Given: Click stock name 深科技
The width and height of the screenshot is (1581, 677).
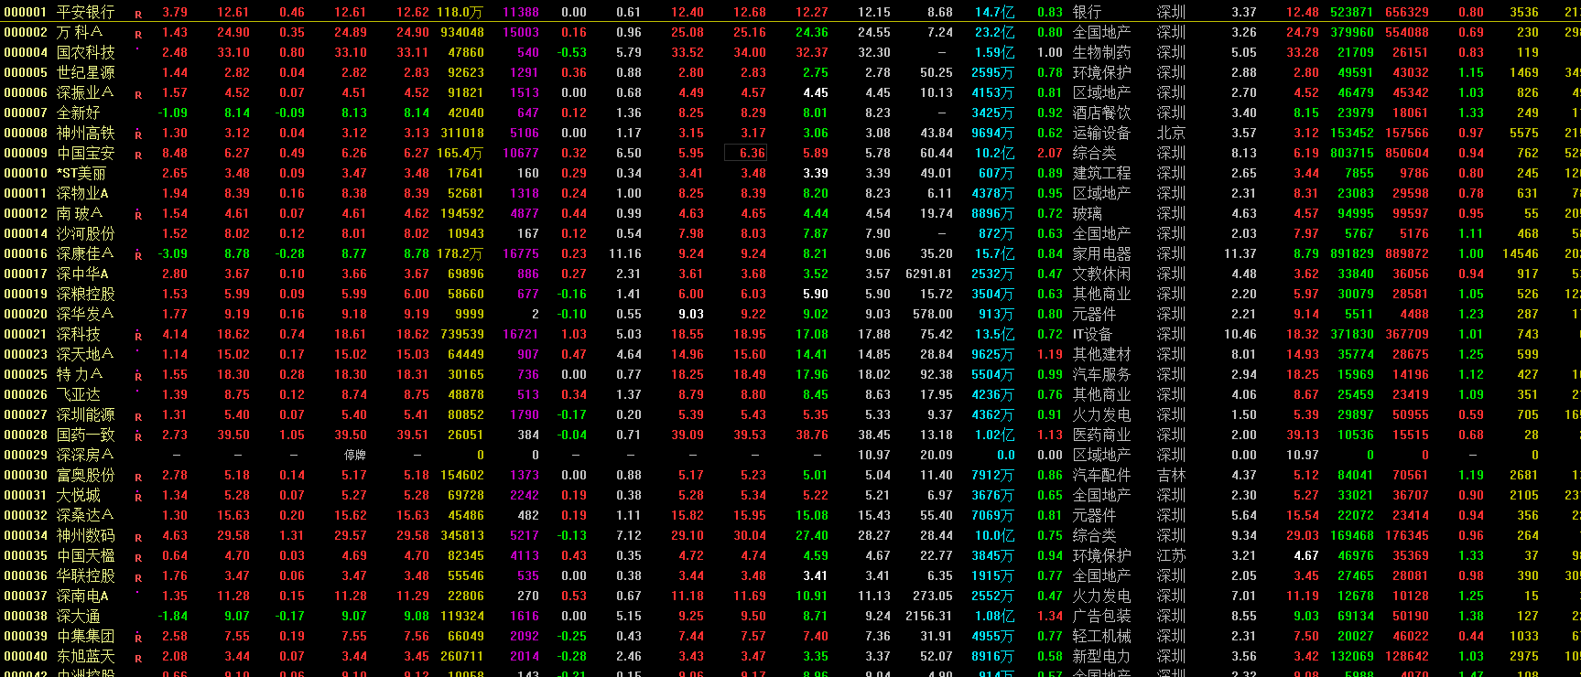Looking at the screenshot, I should 79,334.
